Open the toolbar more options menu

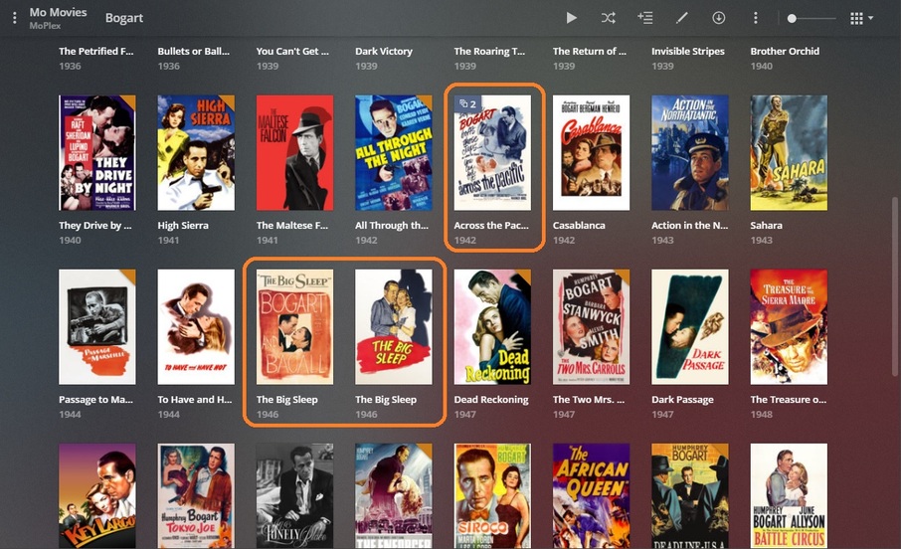(x=755, y=18)
